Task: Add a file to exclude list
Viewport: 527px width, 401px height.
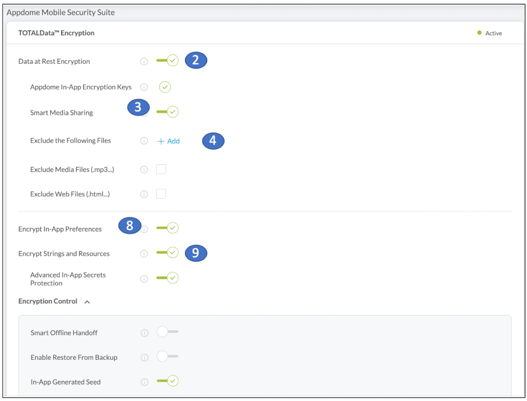Action: click(x=169, y=141)
